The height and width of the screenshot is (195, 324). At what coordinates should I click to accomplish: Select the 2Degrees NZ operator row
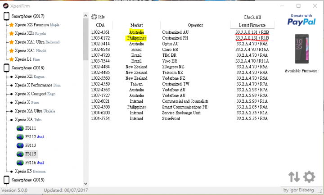point(183,67)
